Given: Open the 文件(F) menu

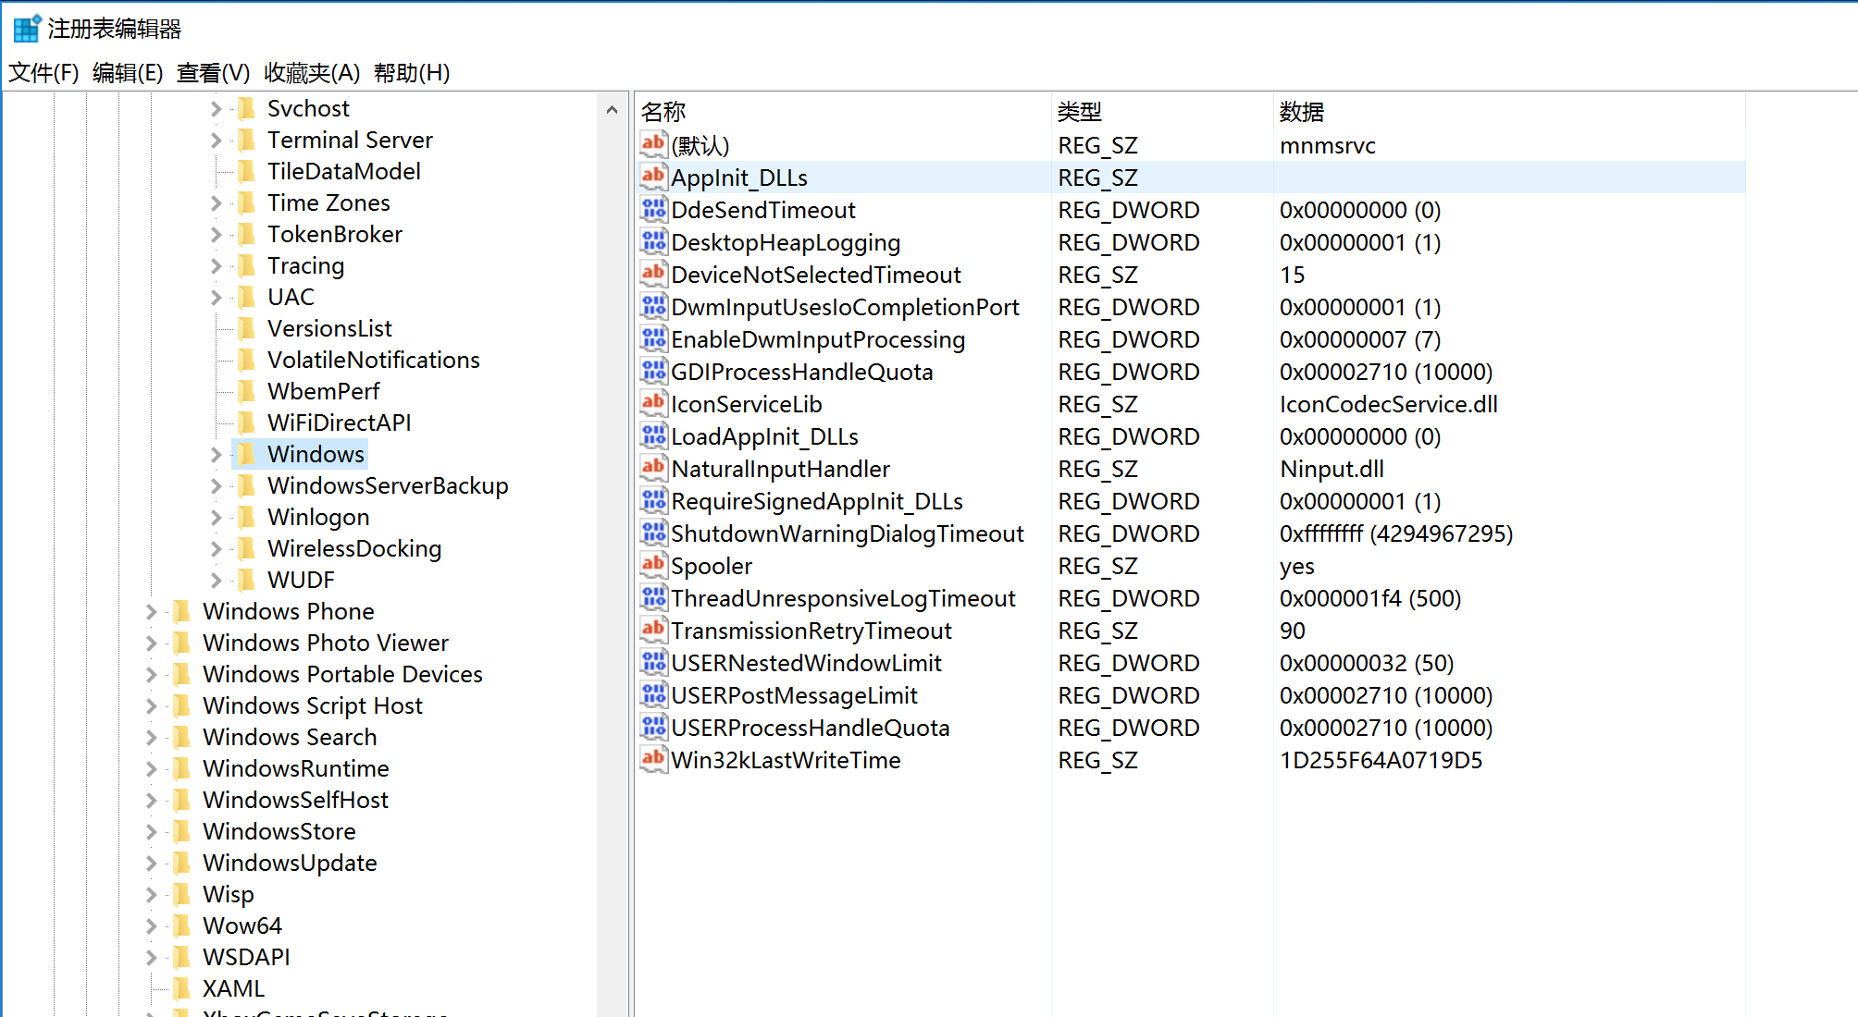Looking at the screenshot, I should tap(43, 72).
